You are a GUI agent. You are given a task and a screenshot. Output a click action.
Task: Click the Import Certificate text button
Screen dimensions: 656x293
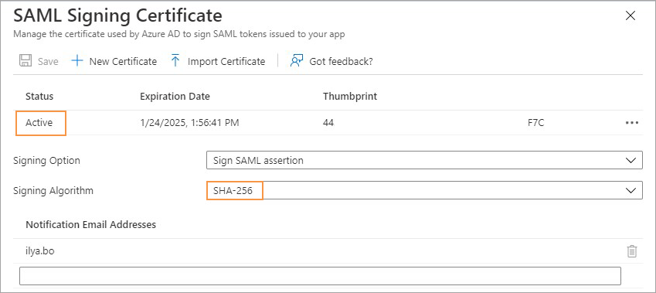point(226,62)
